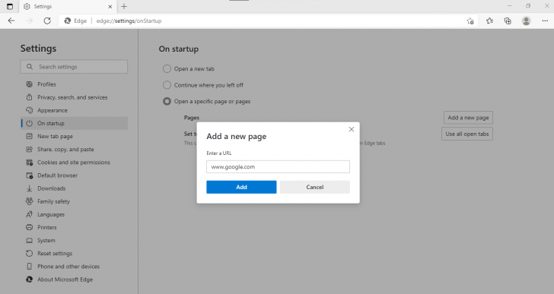Select the Settings browser tab
The width and height of the screenshot is (554, 294).
tap(68, 7)
